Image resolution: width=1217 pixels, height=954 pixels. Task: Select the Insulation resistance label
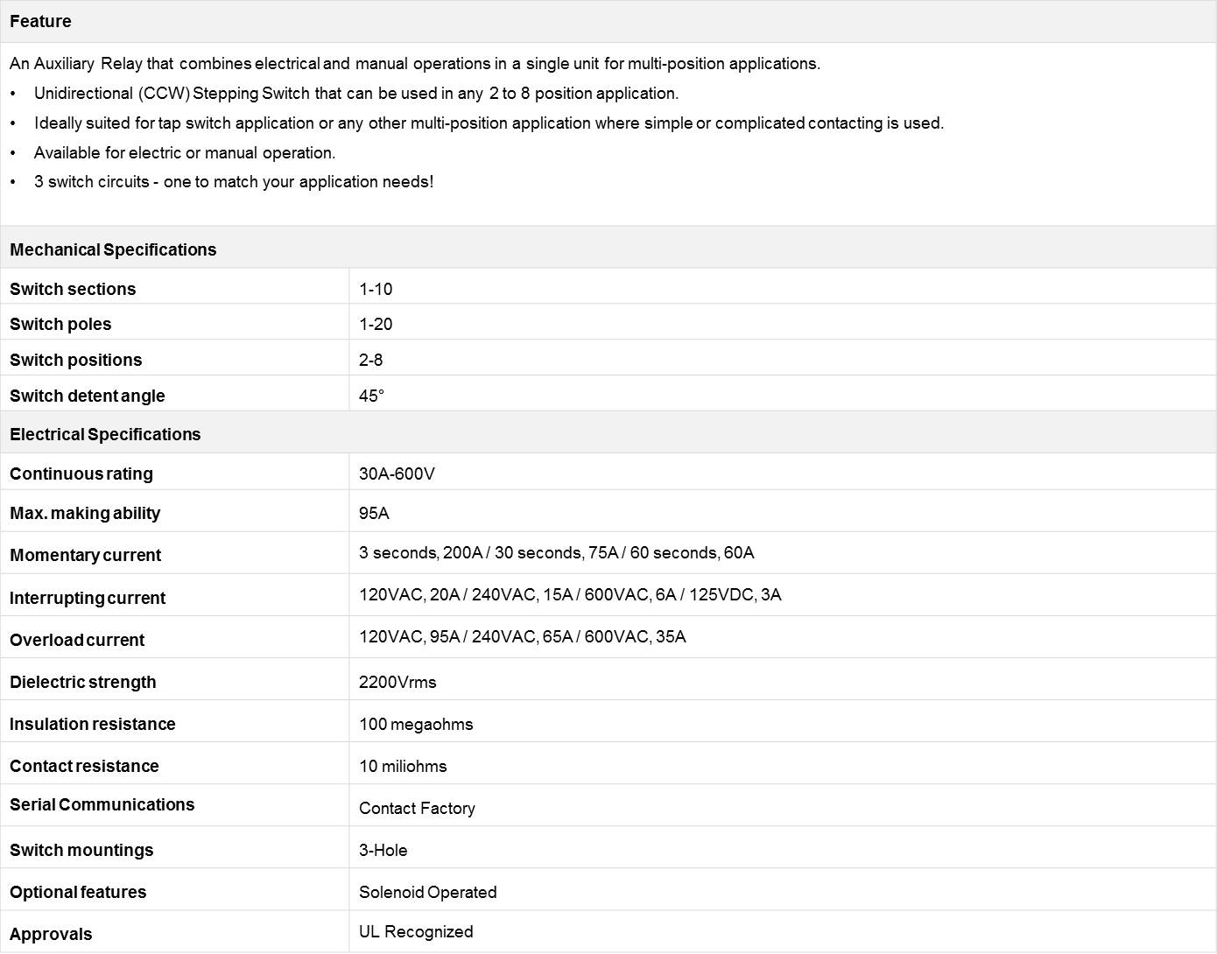tap(92, 724)
